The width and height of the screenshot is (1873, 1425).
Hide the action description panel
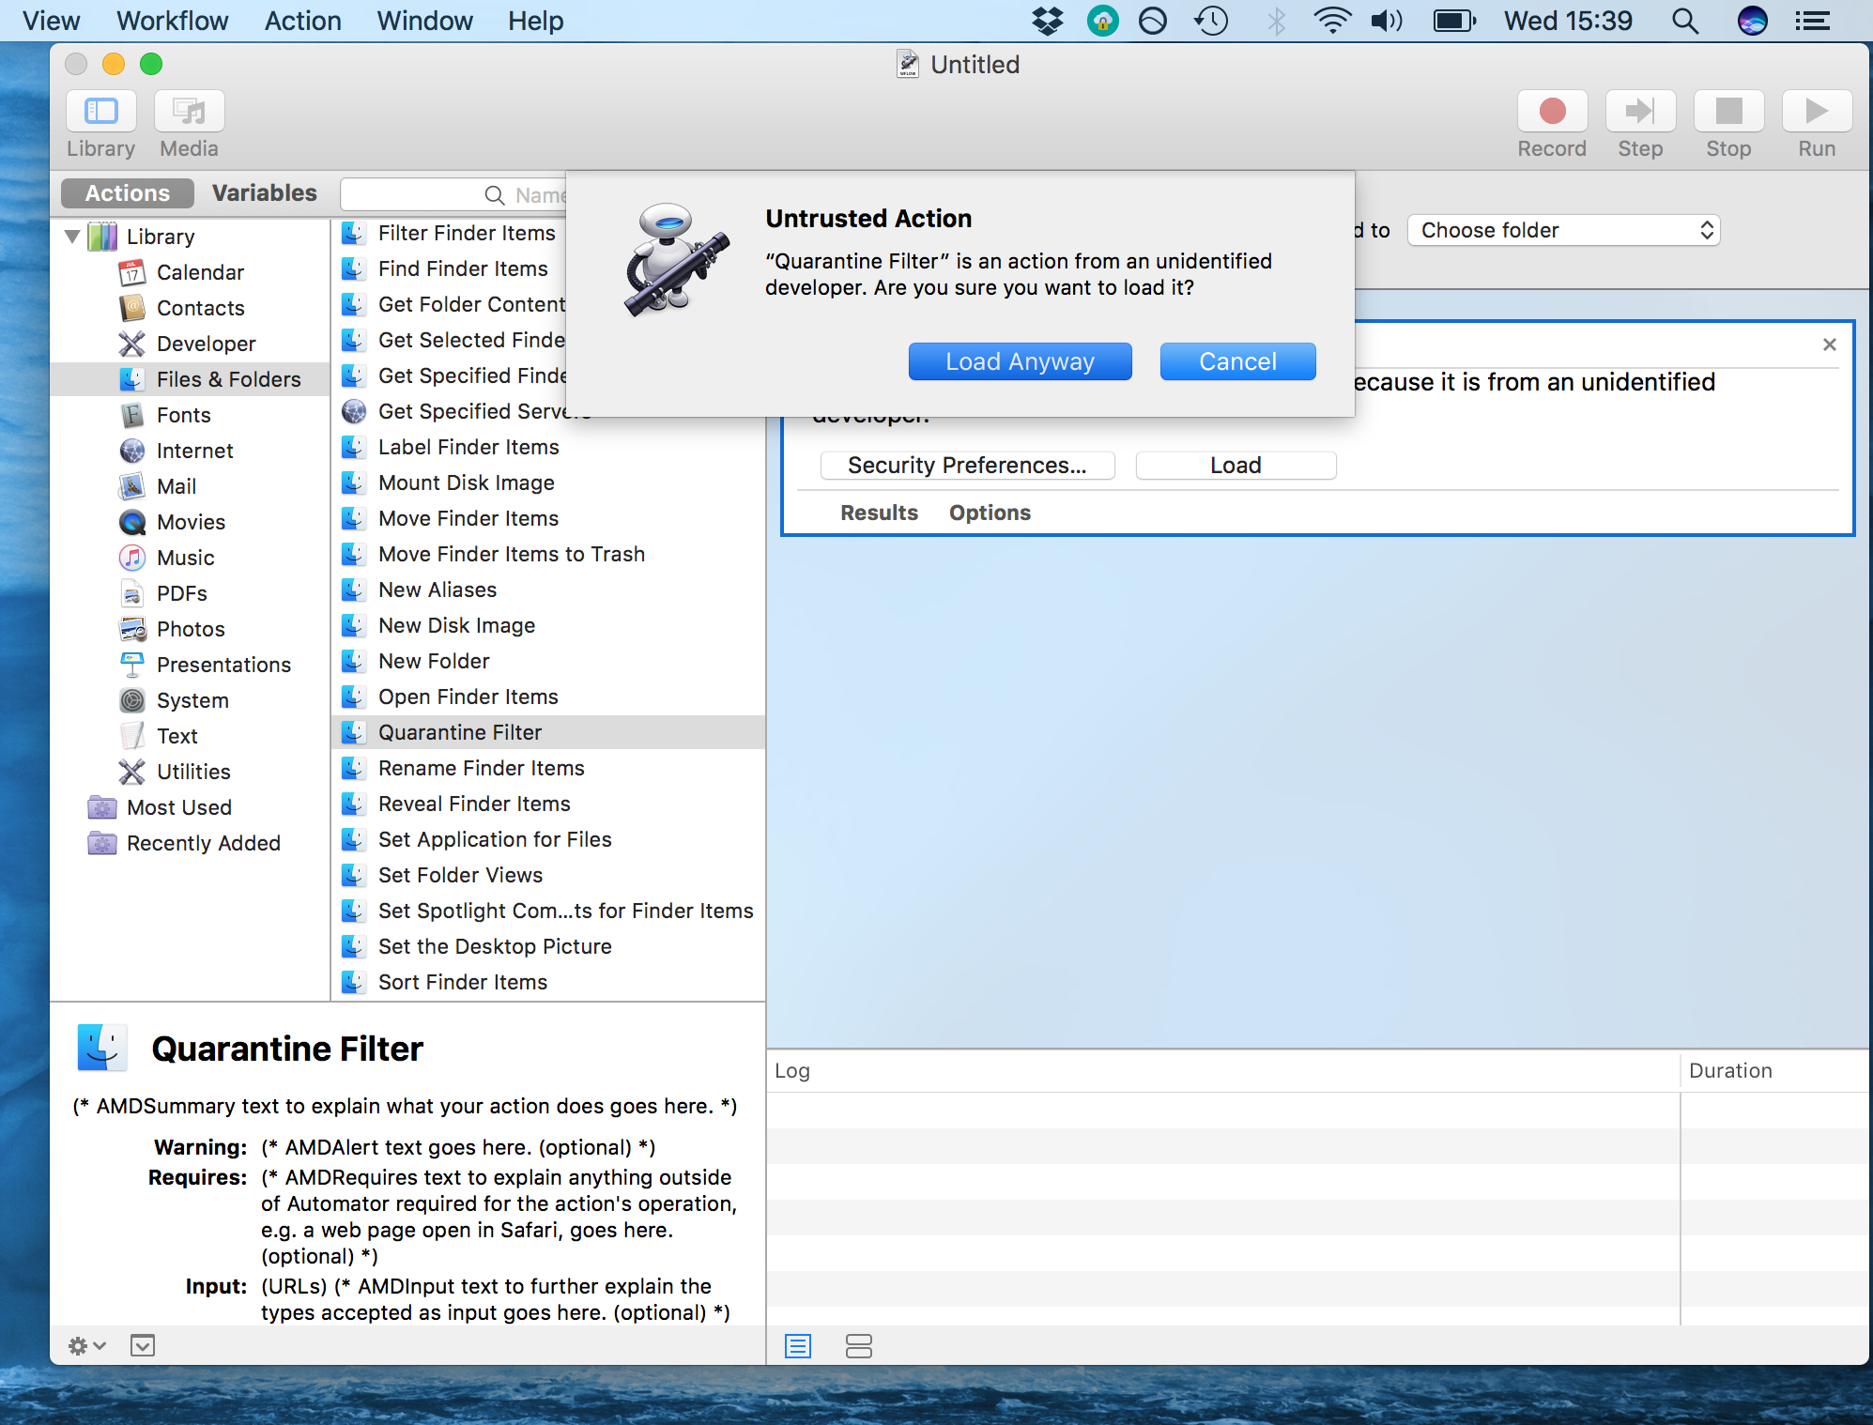click(x=143, y=1346)
